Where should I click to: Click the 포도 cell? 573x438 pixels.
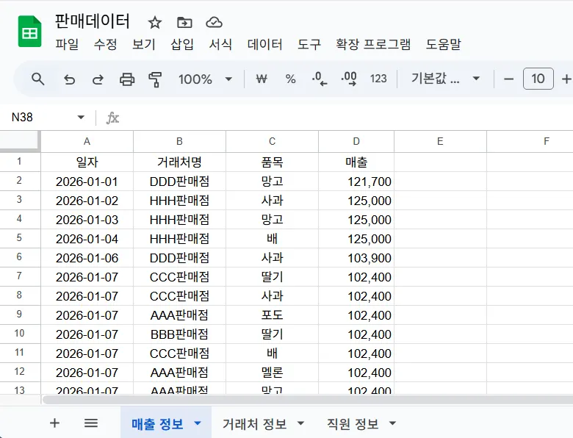click(273, 315)
